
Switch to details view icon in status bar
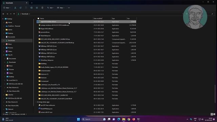click(x=212, y=114)
